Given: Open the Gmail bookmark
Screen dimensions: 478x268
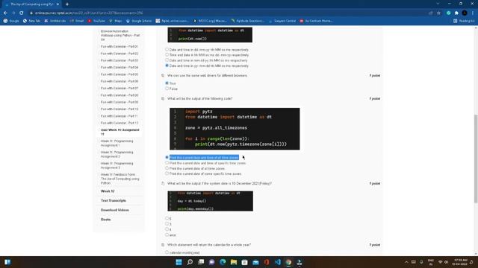Looking at the screenshot, I should tap(76, 21).
